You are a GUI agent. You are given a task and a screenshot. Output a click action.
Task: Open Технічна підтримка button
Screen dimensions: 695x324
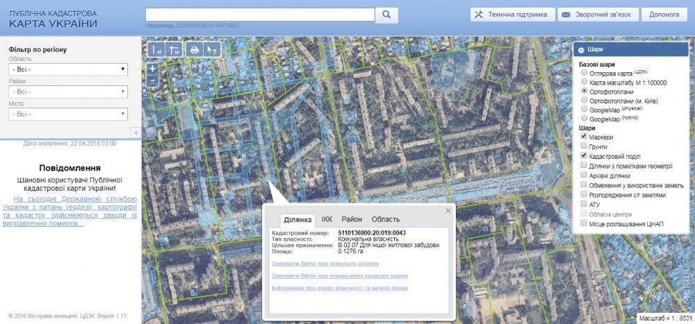[x=512, y=14]
